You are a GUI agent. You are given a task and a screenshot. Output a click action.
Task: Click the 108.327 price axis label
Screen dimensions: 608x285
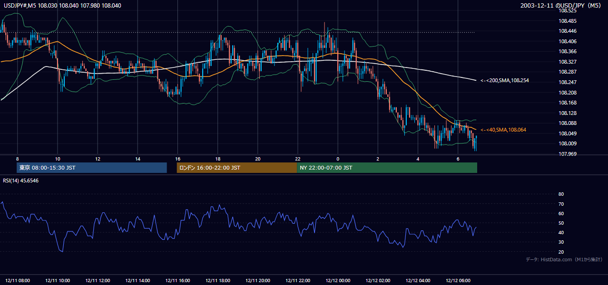click(x=567, y=62)
